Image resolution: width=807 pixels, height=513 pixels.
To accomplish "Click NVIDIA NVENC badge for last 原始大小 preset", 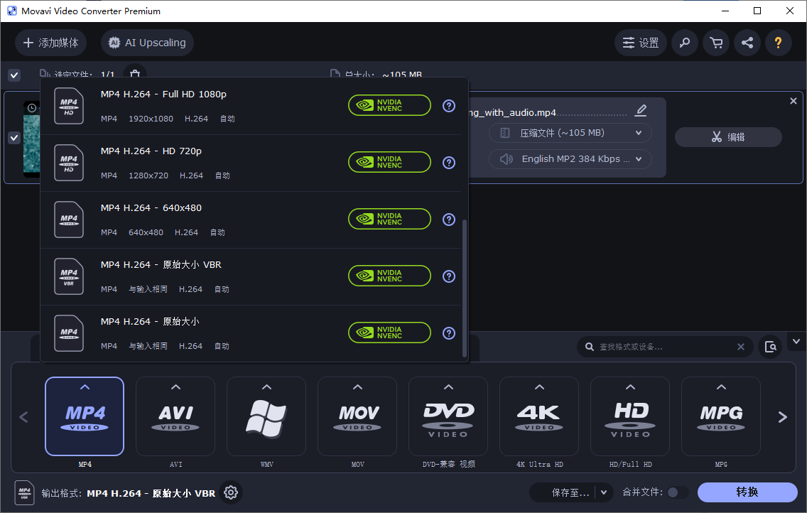I will coord(389,333).
